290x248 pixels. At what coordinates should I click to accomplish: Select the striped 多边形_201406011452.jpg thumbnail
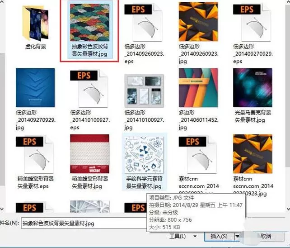click(198, 88)
